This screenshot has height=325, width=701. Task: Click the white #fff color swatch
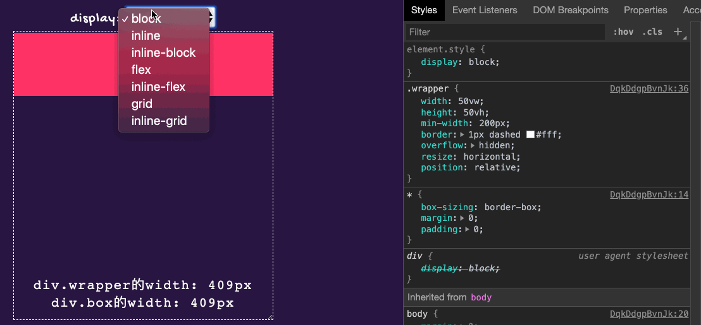[x=531, y=135]
